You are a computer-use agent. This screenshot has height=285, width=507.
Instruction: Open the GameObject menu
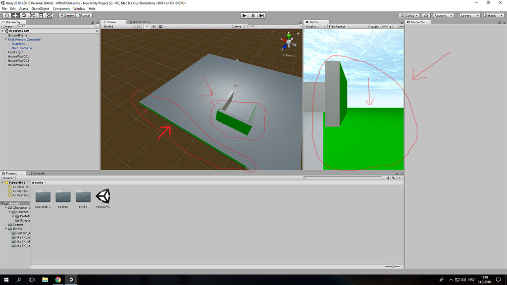click(40, 8)
